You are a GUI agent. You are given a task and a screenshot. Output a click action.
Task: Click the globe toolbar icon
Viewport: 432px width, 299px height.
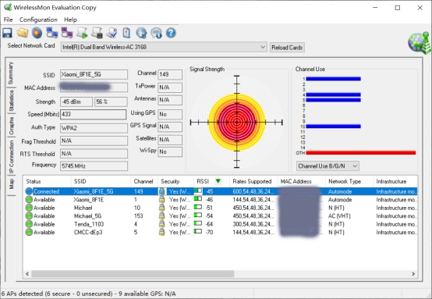pyautogui.click(x=141, y=33)
